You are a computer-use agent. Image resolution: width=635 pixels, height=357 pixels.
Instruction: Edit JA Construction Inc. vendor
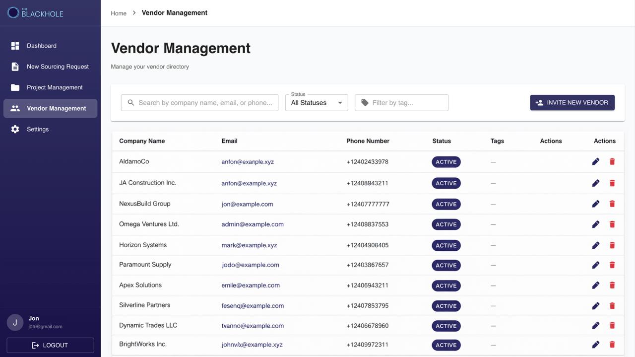596,183
